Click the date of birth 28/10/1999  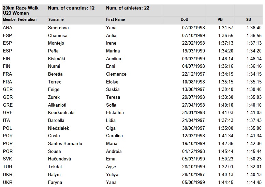193,167
